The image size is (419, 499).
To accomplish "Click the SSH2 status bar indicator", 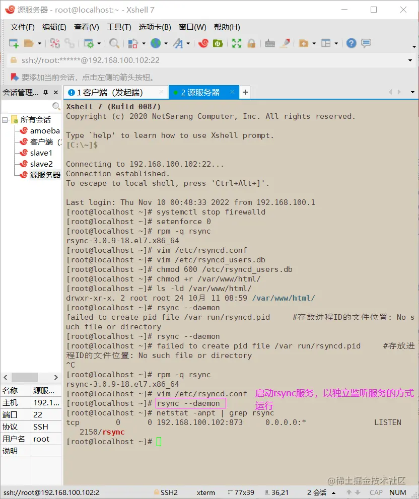I will pyautogui.click(x=166, y=492).
